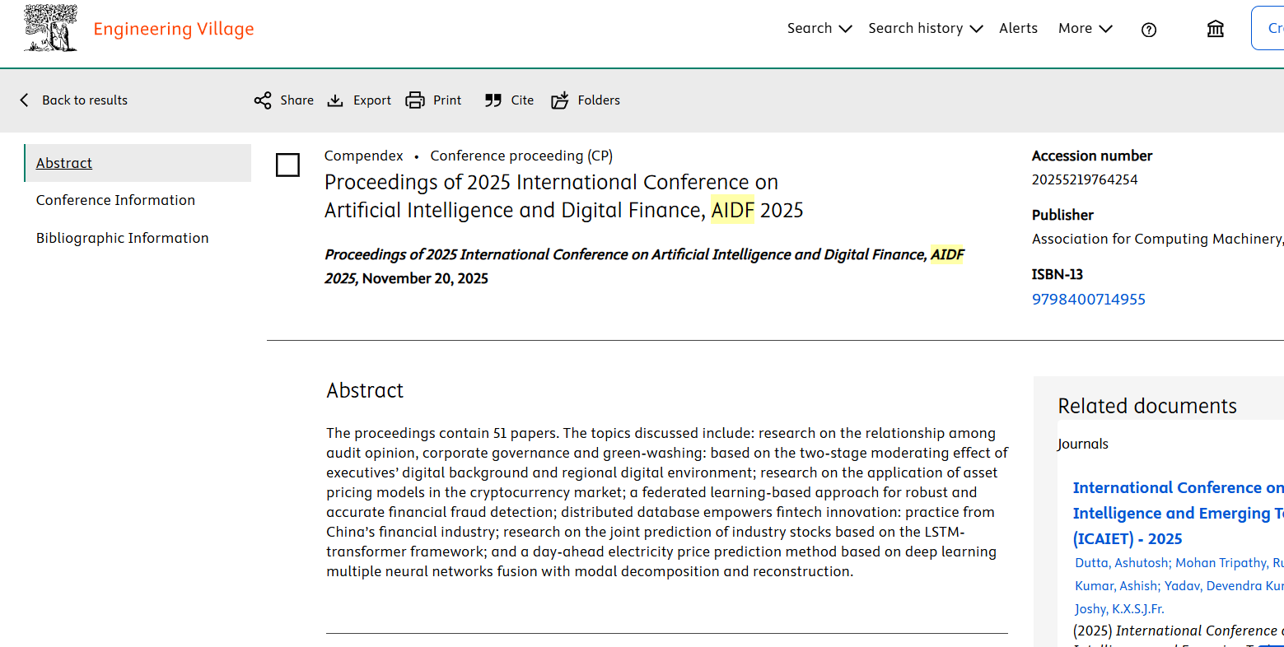1284x647 pixels.
Task: Click the Cite quotation marks icon
Action: tap(493, 100)
